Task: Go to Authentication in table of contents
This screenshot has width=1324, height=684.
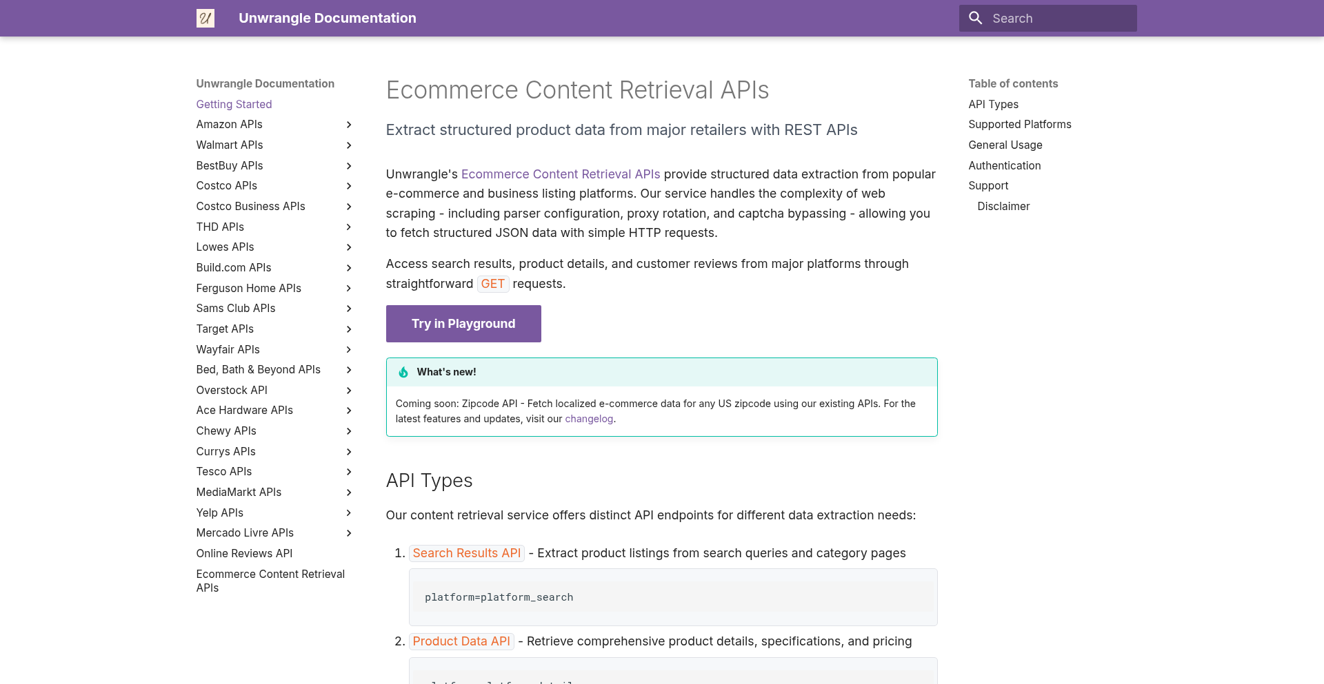Action: tap(1004, 165)
